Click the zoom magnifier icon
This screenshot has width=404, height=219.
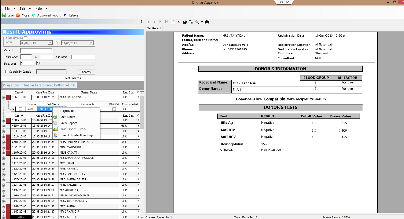(197, 22)
